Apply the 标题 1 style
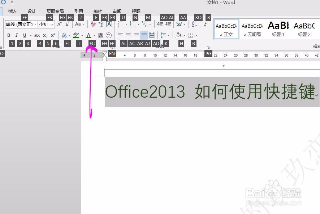320x214 pixels. tap(278, 29)
